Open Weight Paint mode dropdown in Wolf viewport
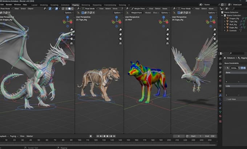Screen dimensions: 247x149 click(x=139, y=9)
